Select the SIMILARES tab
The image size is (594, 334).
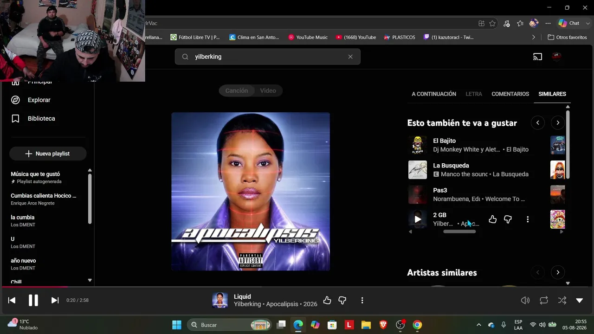(x=552, y=94)
